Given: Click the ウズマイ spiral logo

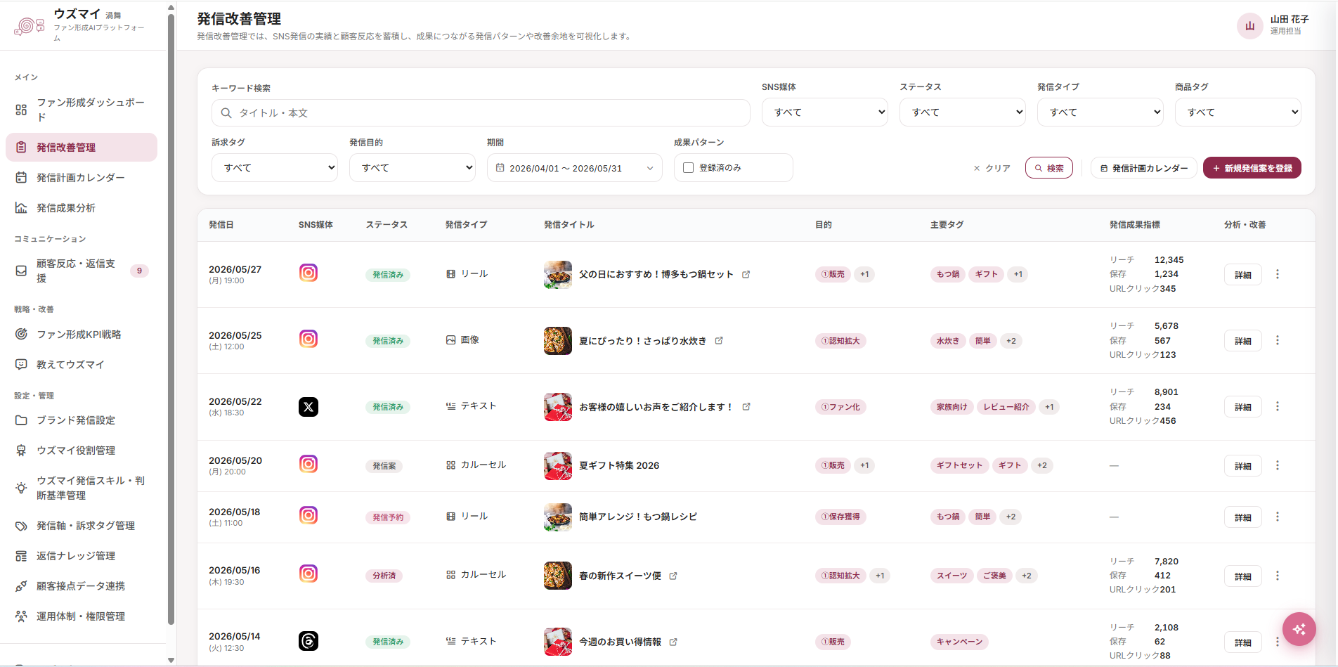Looking at the screenshot, I should click(29, 27).
